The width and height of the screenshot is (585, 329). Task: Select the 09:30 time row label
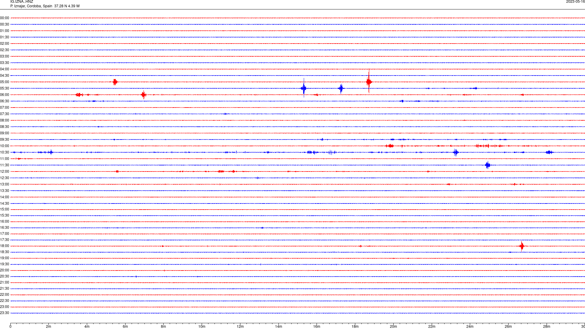pyautogui.click(x=5, y=140)
